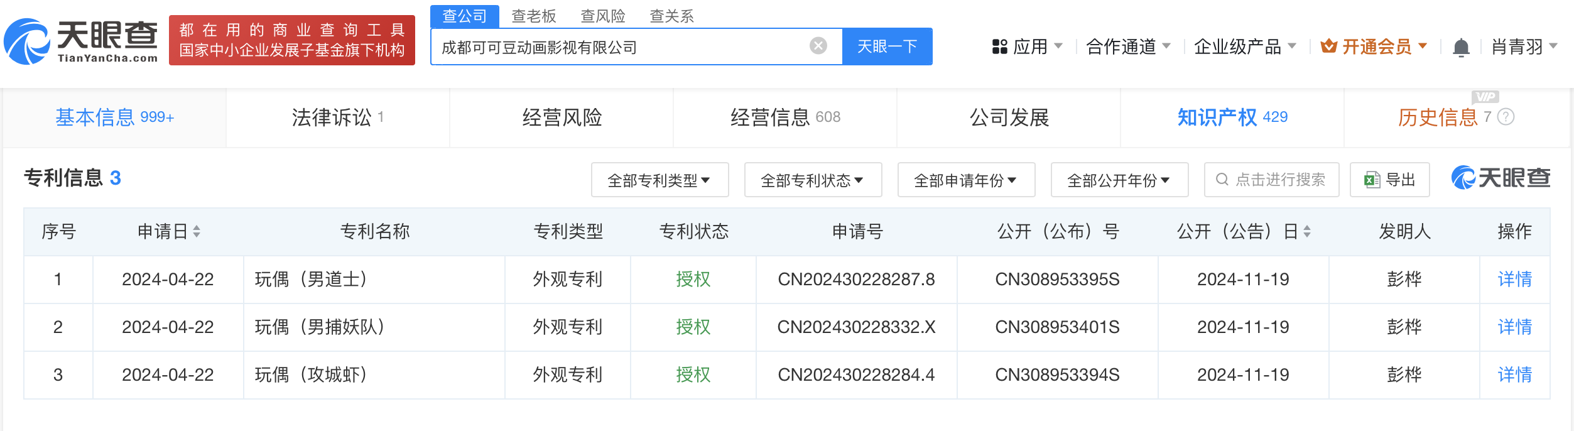Open notifications bell icon
The height and width of the screenshot is (431, 1574).
point(1461,47)
